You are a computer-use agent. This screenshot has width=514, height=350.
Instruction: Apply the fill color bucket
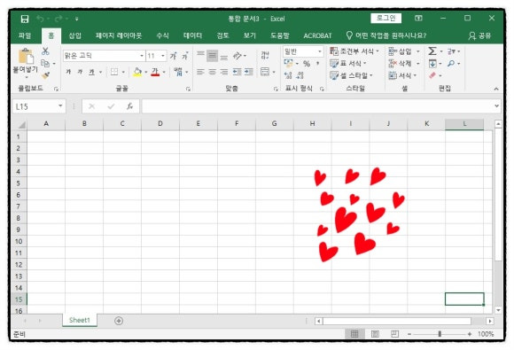137,72
